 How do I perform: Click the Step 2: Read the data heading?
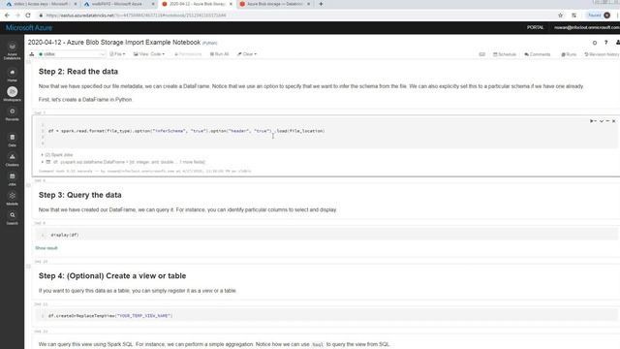tap(78, 72)
